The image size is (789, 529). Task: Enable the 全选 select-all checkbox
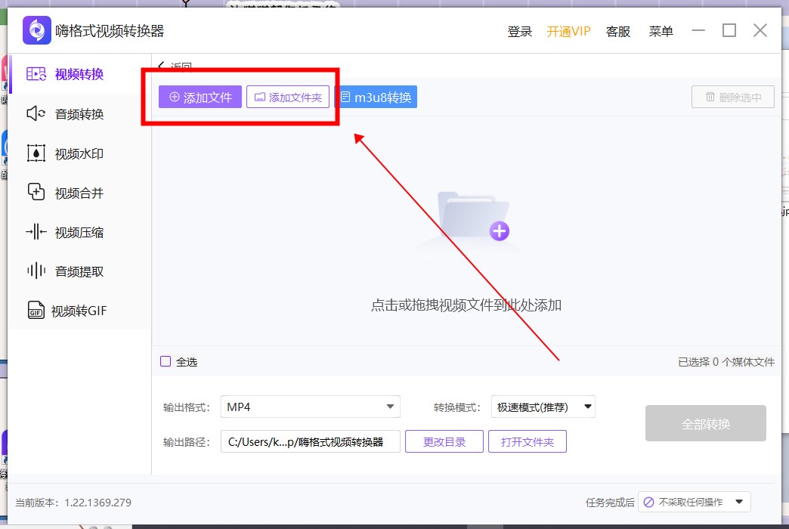click(165, 361)
